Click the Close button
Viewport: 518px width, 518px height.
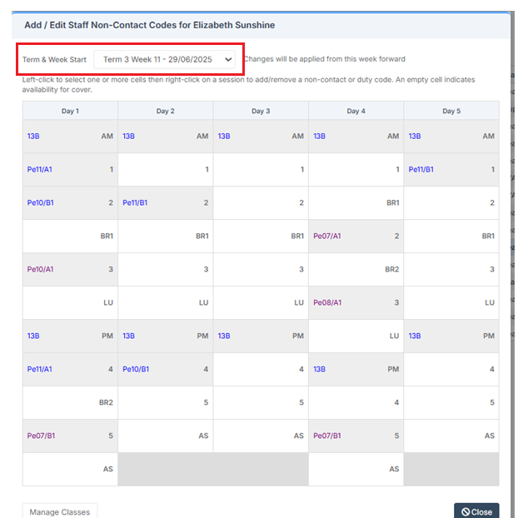[x=476, y=511]
